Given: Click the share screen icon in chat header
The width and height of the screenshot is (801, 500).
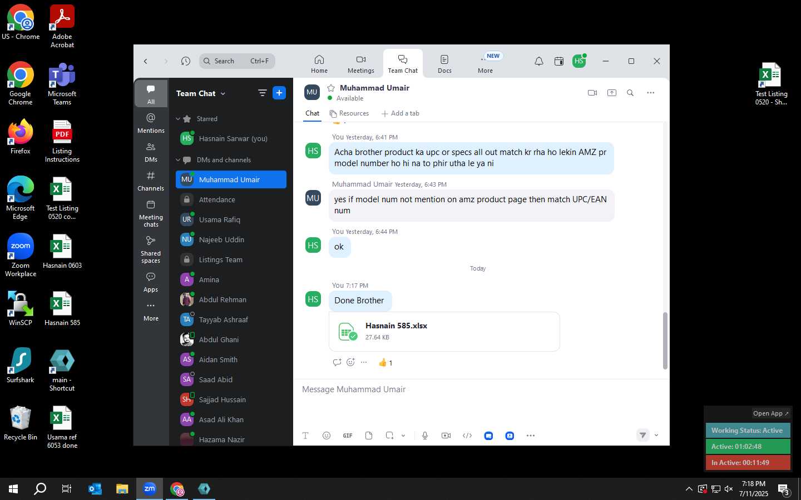Looking at the screenshot, I should pos(612,93).
